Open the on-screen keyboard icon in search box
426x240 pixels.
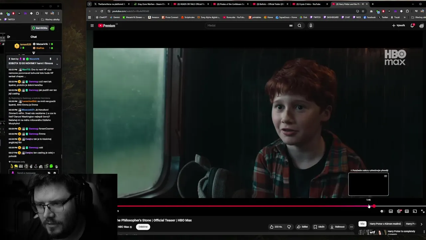pos(291,25)
